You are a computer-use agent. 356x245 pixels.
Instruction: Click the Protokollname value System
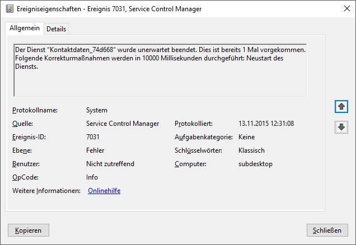tap(96, 110)
